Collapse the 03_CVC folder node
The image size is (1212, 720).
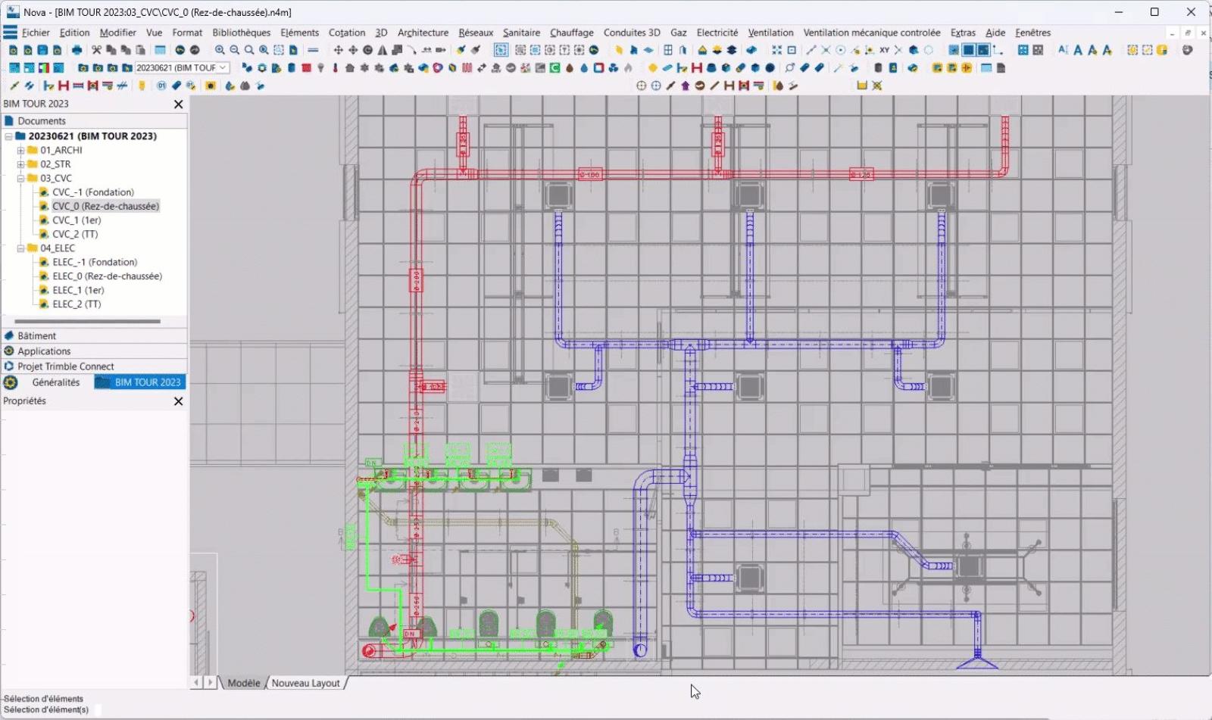click(21, 179)
